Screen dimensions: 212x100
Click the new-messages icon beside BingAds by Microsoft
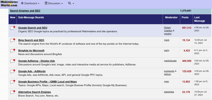pos(13,51)
